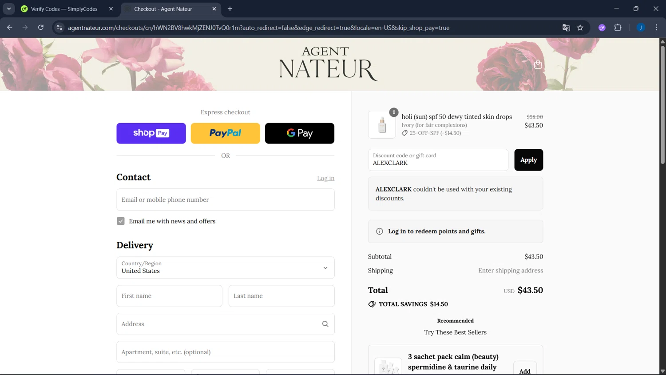This screenshot has width=666, height=375.
Task: Open the purple extension icon in toolbar
Action: coord(602,28)
